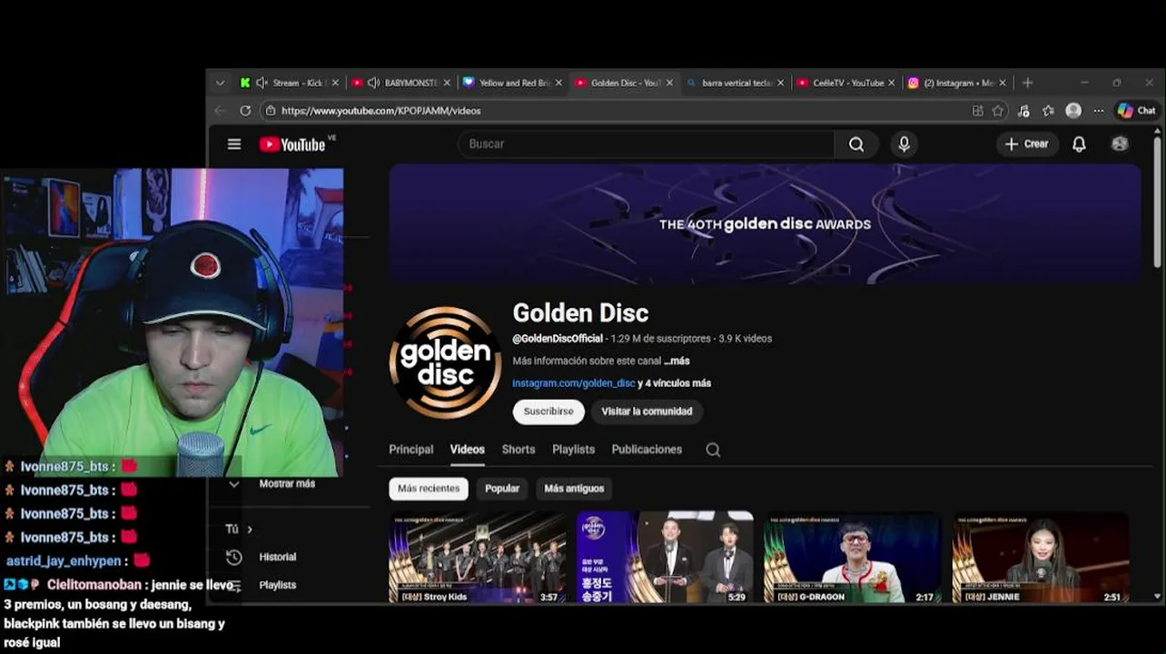The height and width of the screenshot is (654, 1166).
Task: Open the Shorts channel tab
Action: coord(519,450)
